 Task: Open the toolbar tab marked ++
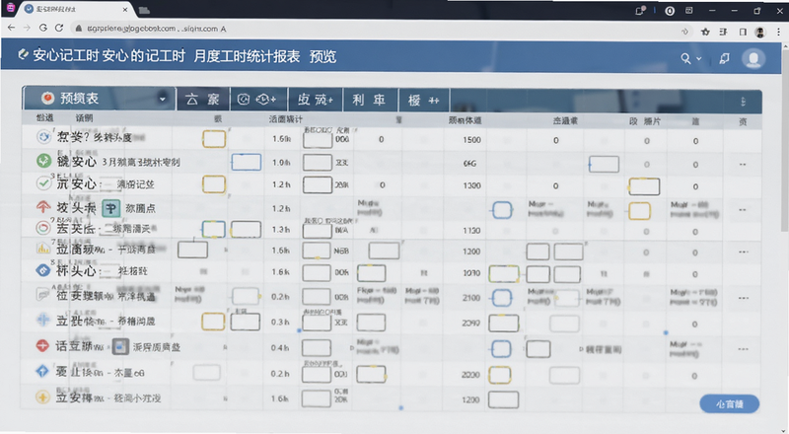tap(424, 101)
